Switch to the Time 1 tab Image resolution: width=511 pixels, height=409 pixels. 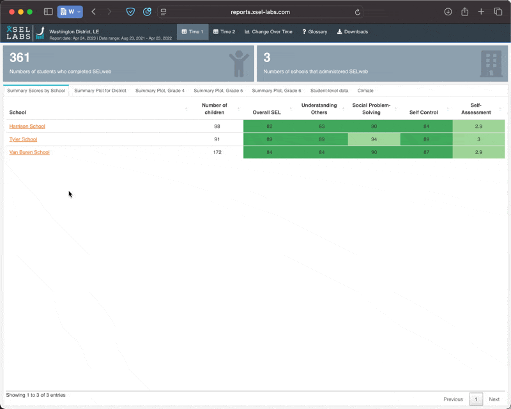[193, 32]
